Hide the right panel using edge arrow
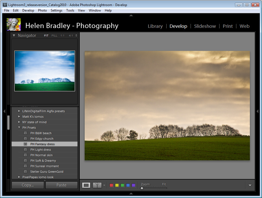 258,111
